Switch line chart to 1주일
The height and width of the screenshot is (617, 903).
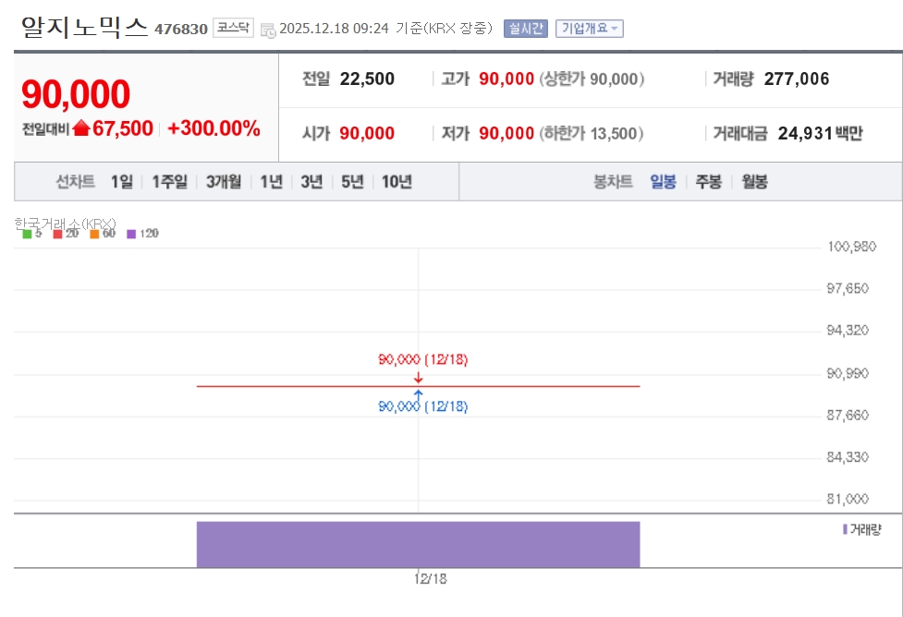(170, 182)
